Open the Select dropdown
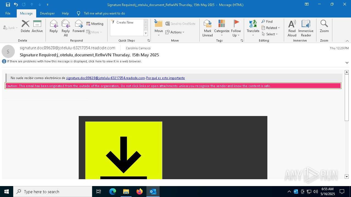The width and height of the screenshot is (351, 197). tap(270, 34)
